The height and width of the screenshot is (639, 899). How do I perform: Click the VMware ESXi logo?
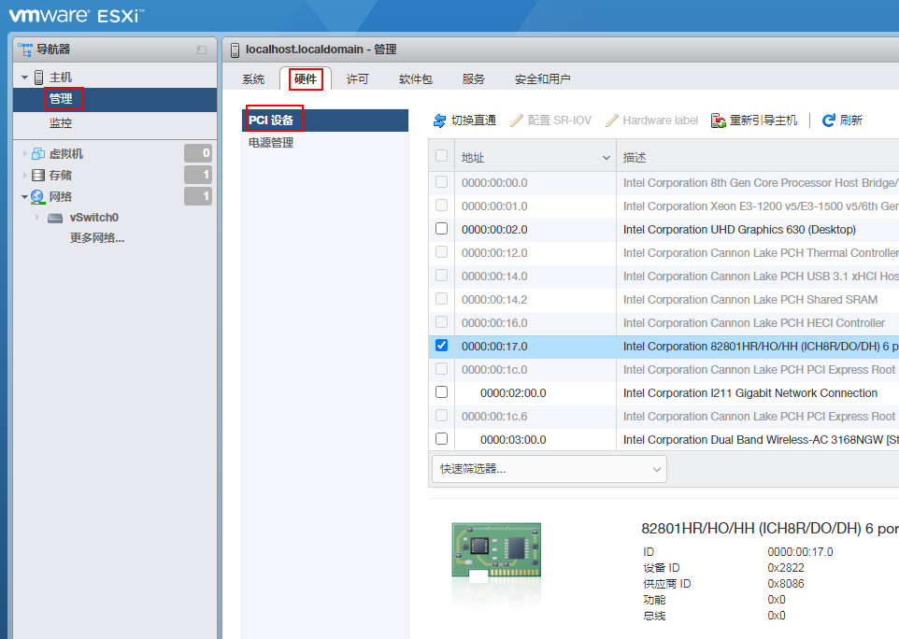click(x=77, y=15)
